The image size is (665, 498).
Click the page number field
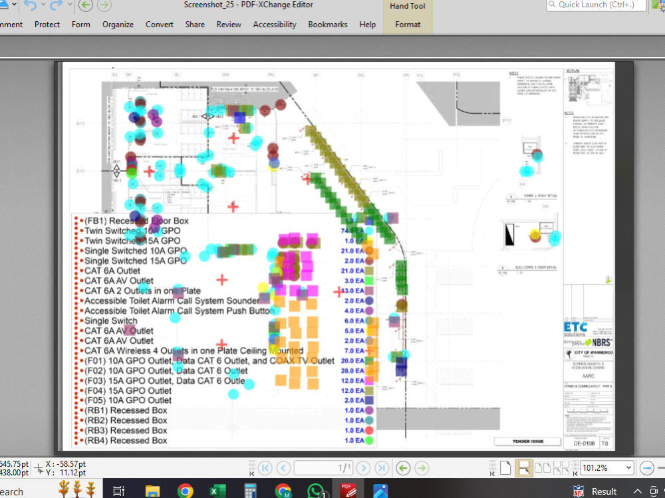click(323, 468)
